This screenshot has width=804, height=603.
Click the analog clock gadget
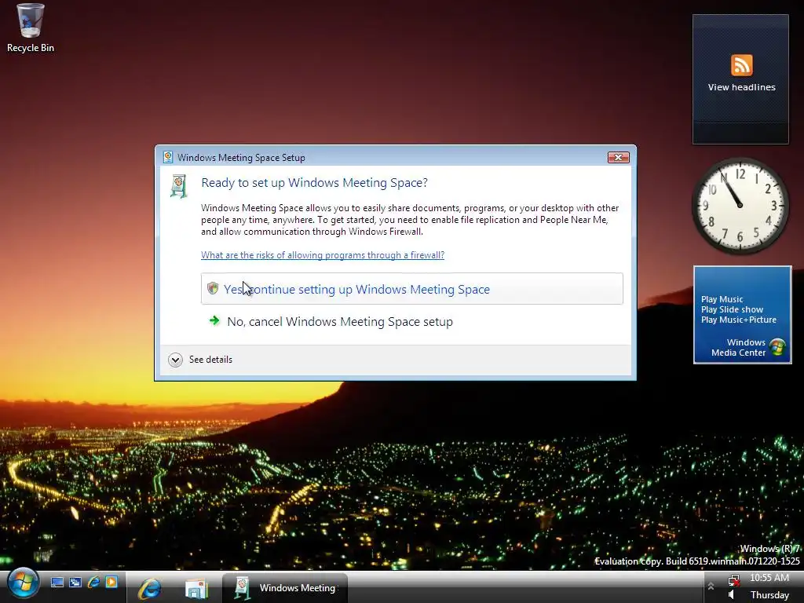pyautogui.click(x=740, y=206)
